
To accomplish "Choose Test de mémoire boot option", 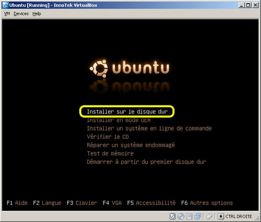I will pyautogui.click(x=110, y=153).
